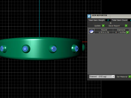Click the green arrow next to Update
The width and height of the screenshot is (131, 98).
click(103, 26)
